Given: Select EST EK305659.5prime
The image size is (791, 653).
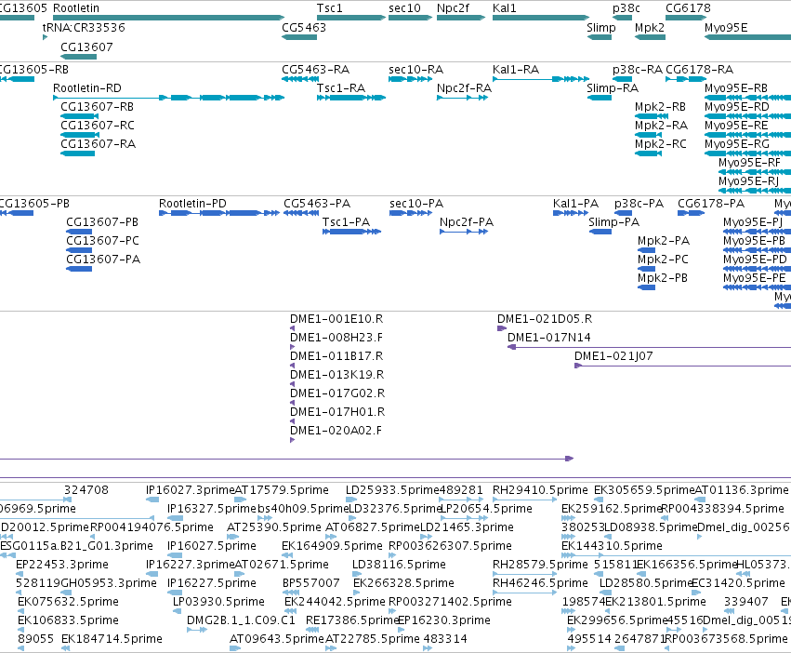Looking at the screenshot, I should pos(644,490).
